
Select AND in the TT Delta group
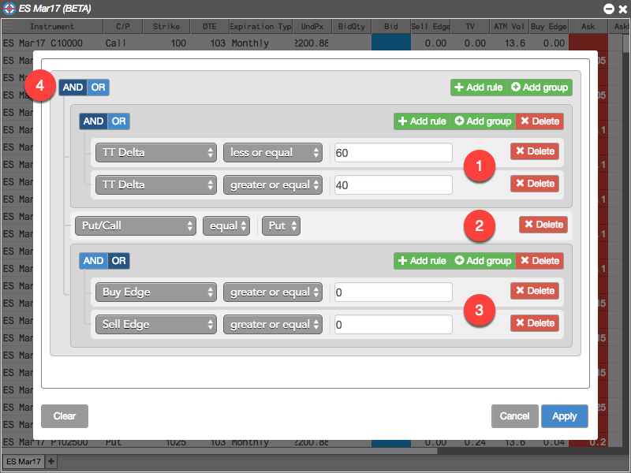click(93, 121)
